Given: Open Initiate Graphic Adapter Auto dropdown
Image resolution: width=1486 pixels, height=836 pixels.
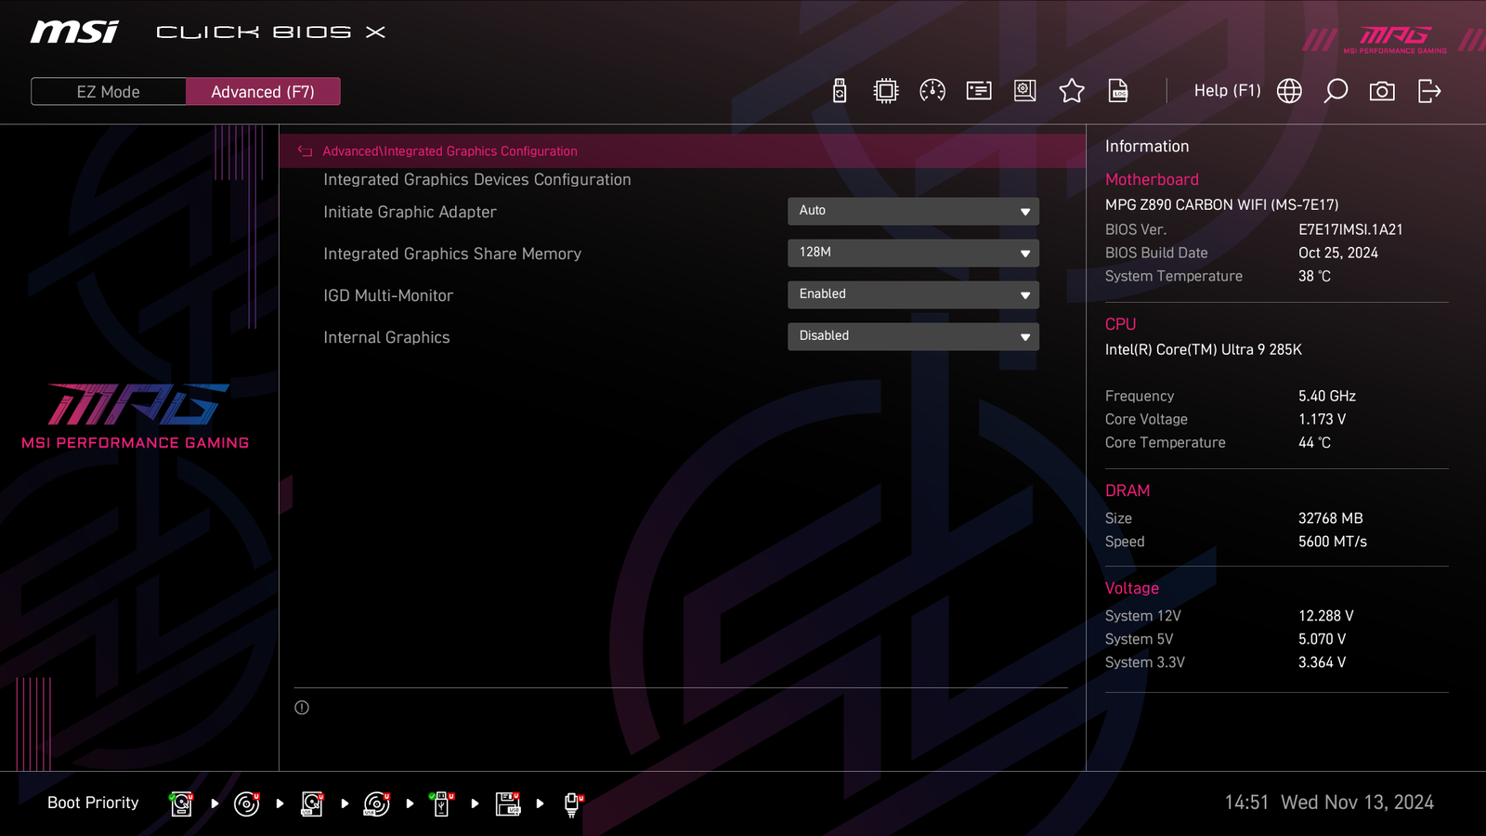Looking at the screenshot, I should pyautogui.click(x=913, y=211).
